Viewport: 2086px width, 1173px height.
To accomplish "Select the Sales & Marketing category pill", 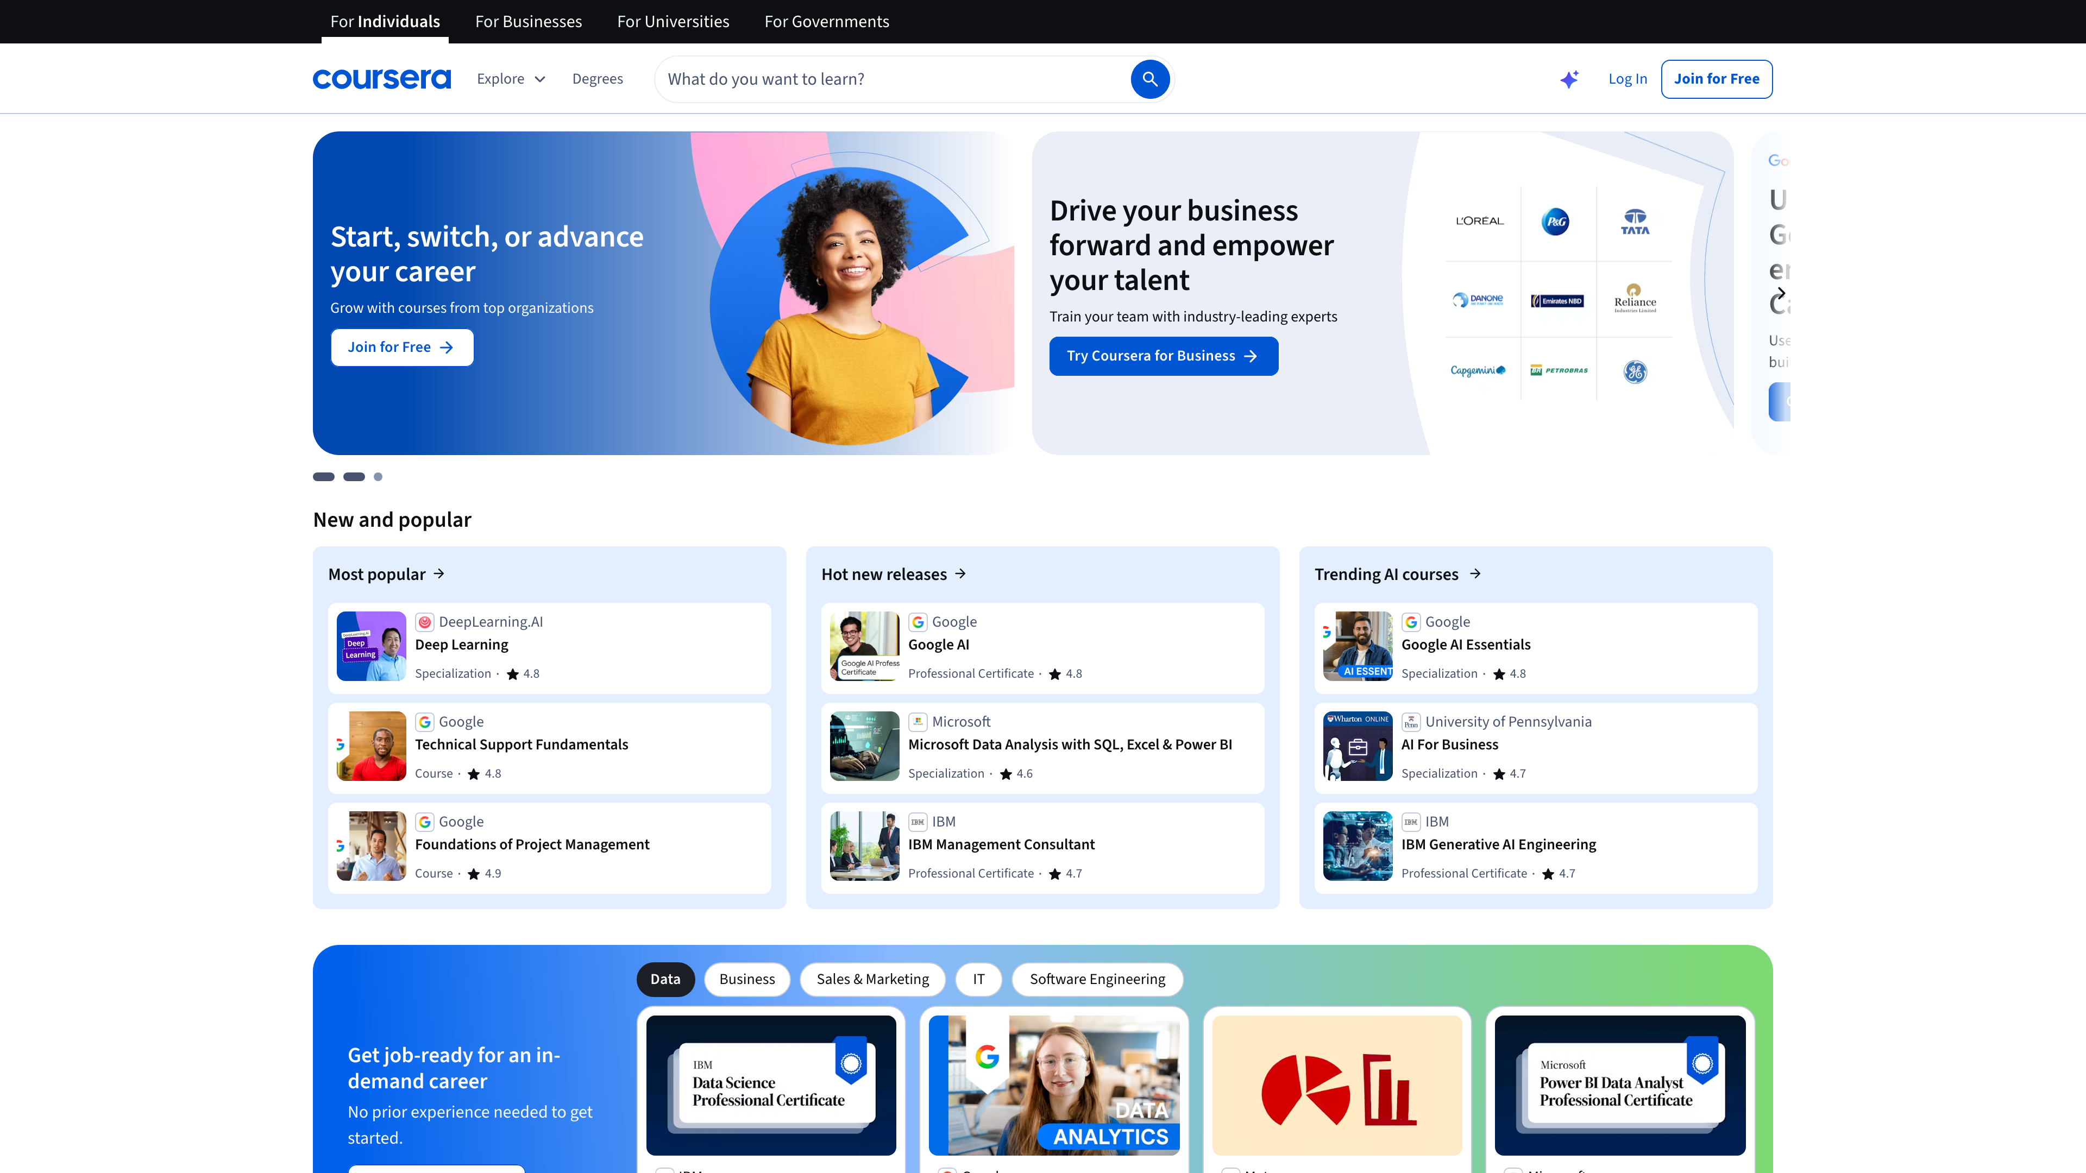I will [x=872, y=980].
